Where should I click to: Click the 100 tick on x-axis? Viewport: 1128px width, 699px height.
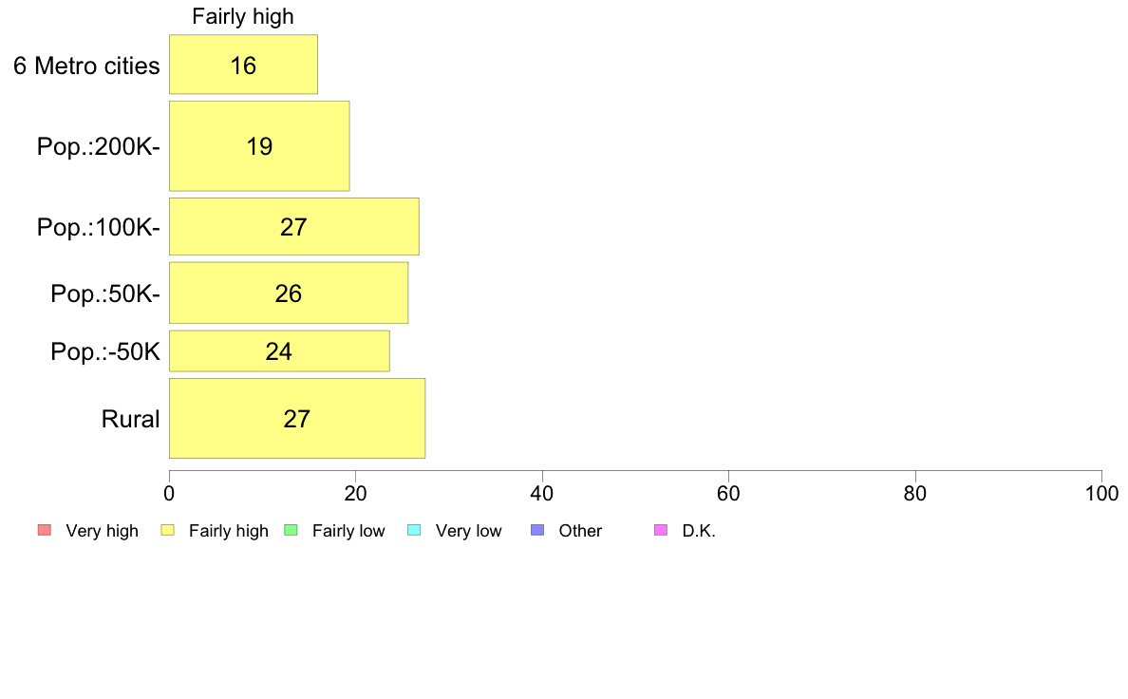tap(1101, 493)
